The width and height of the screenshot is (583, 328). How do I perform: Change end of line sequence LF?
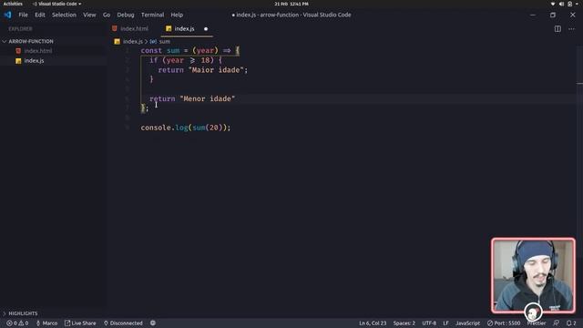[445, 323]
